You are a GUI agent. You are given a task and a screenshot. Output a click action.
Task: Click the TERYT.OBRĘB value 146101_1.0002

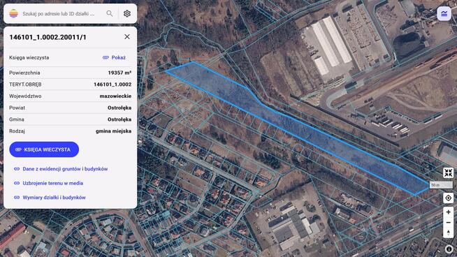113,85
